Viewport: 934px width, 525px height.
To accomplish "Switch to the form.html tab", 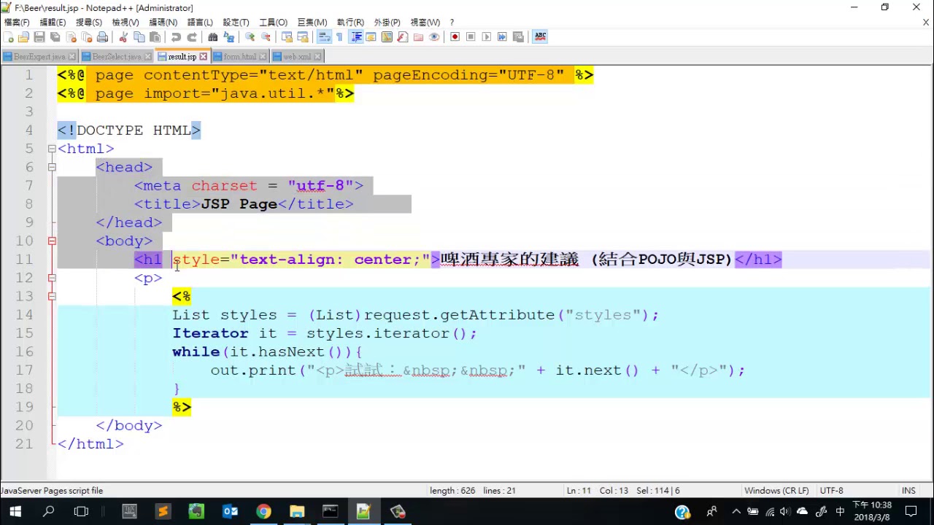I will (x=239, y=56).
